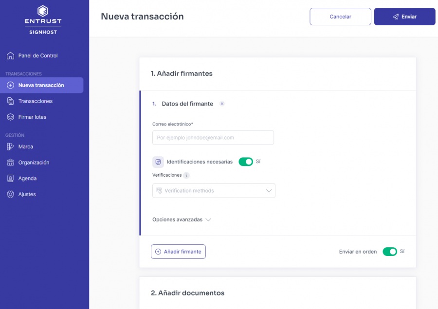Select the Marca branding icon

[10, 146]
